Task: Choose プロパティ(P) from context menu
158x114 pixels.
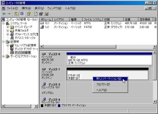Action: pyautogui.click(x=110, y=84)
